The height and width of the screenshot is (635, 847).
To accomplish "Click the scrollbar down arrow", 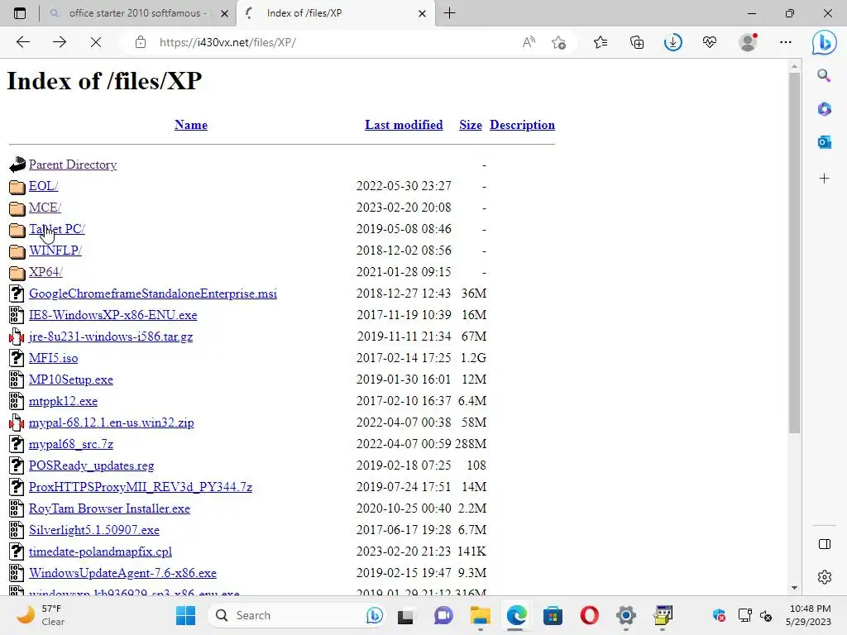I will pyautogui.click(x=793, y=588).
